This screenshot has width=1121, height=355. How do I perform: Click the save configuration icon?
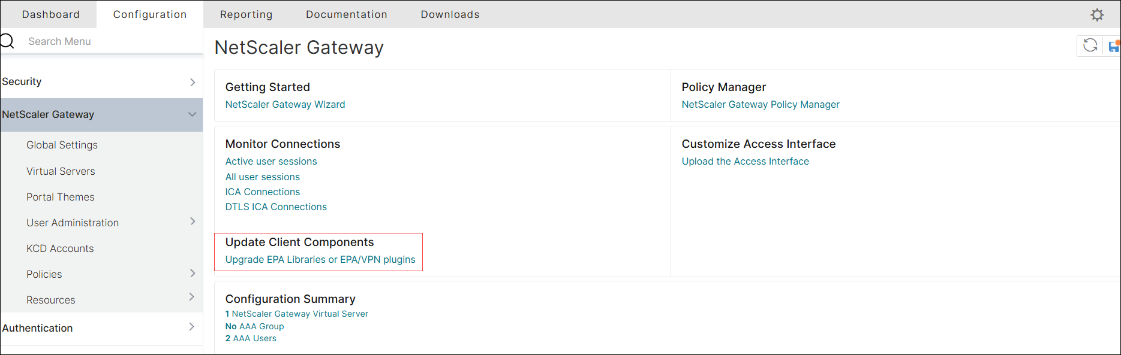[x=1114, y=46]
